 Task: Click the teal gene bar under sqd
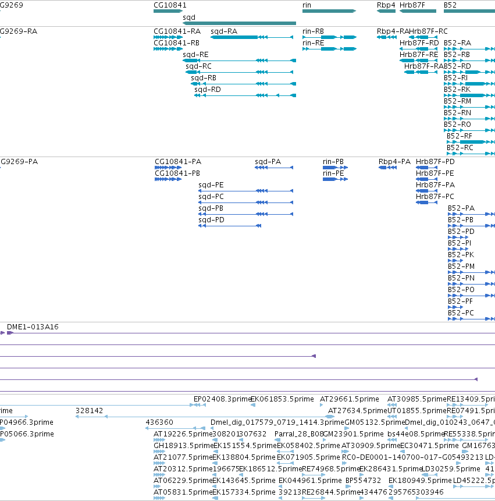239,23
